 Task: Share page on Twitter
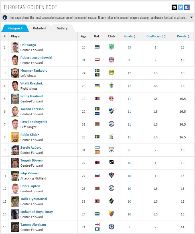coord(180,7)
